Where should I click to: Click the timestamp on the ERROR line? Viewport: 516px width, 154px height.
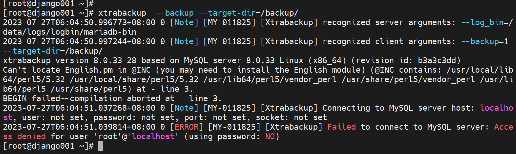pos(79,127)
